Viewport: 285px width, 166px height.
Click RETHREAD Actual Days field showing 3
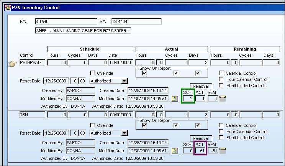click(198, 62)
